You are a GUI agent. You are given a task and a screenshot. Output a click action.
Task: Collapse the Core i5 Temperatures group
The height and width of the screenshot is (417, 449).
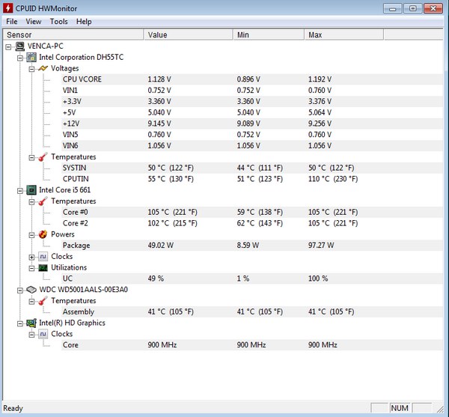pos(31,202)
